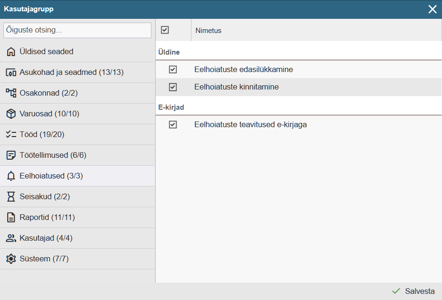Screen dimensions: 442x300
Task: Disable Eelhoiatuste kinnitamine checkbox
Action: [x=173, y=87]
